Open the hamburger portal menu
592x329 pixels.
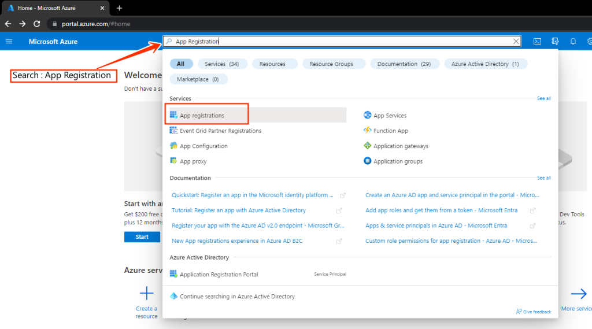pos(9,42)
